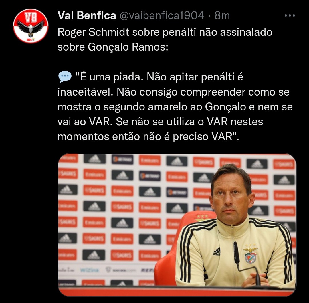This screenshot has width=309, height=303.
Task: Click the last line 'momentos então não é preciso VAR'
Action: click(148, 136)
